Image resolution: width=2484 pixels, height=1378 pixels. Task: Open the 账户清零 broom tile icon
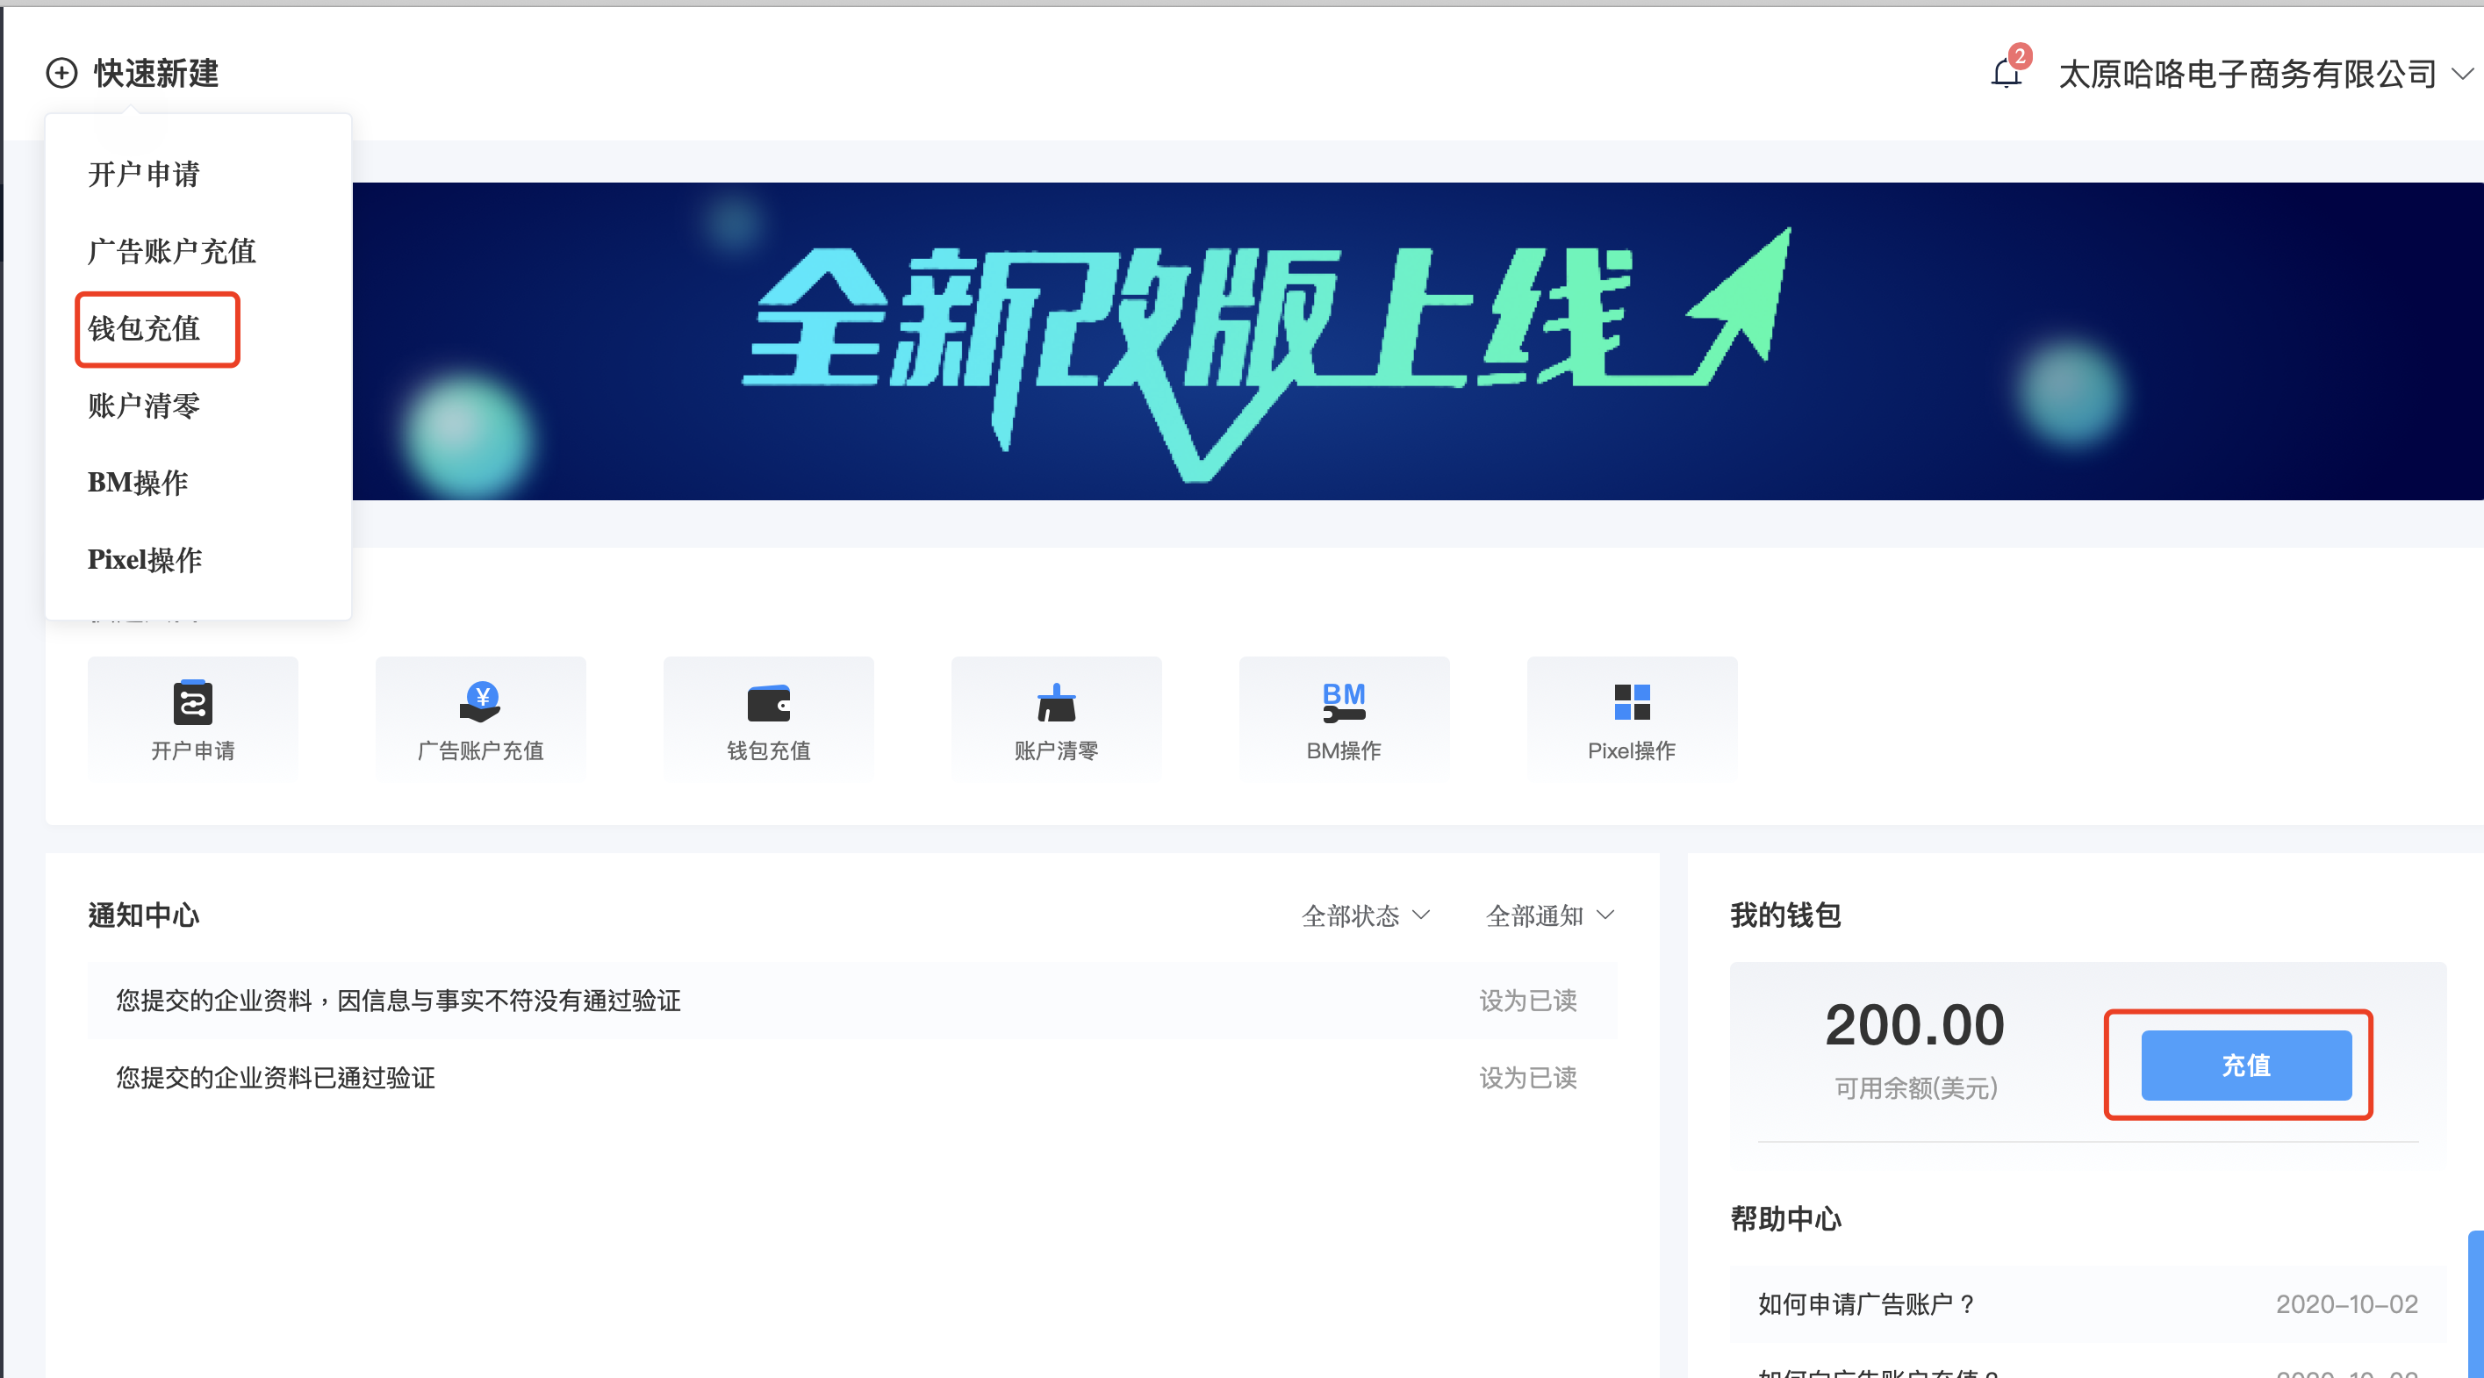coord(1056,703)
